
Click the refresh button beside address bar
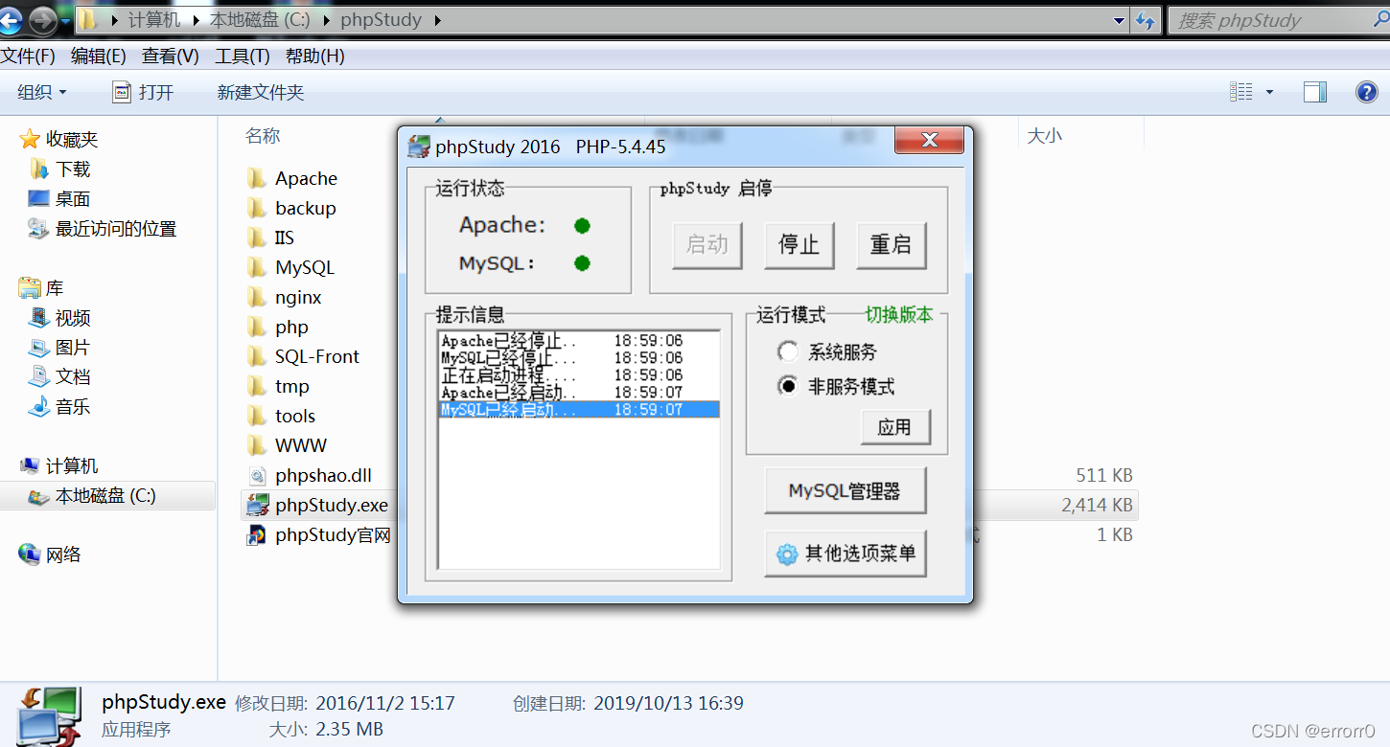(1145, 20)
